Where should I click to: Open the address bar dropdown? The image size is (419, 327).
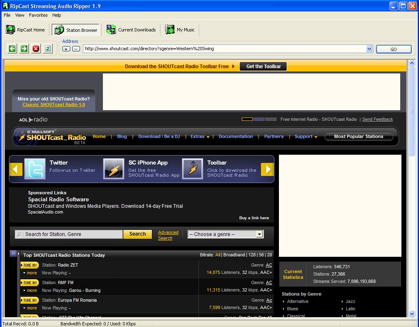(369, 49)
